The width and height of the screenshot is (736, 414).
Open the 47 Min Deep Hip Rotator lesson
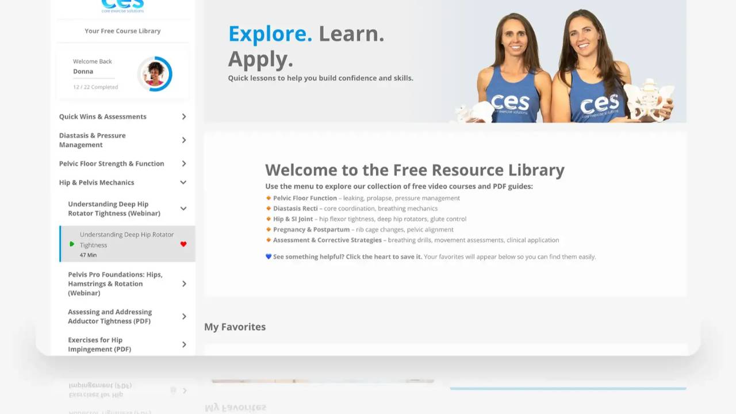(x=127, y=244)
